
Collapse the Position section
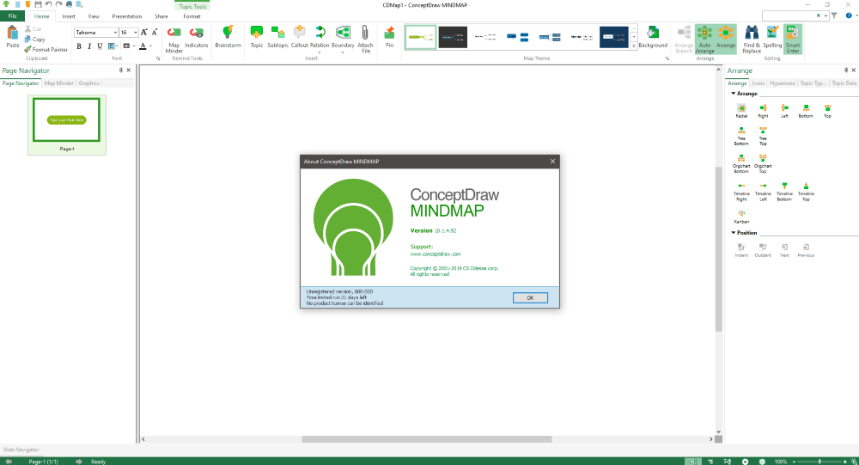click(x=734, y=232)
